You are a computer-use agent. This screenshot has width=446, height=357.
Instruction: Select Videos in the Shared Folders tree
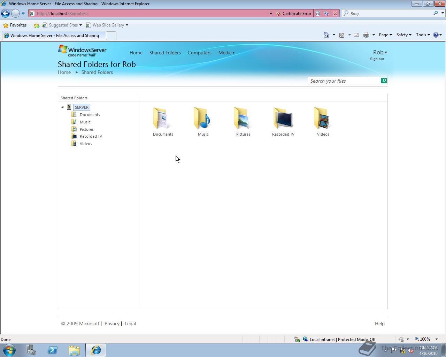tap(86, 144)
